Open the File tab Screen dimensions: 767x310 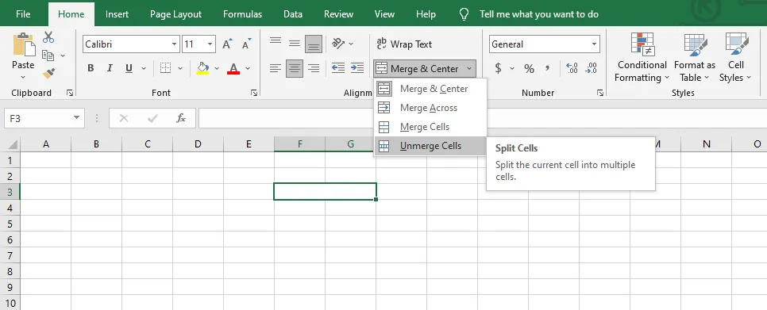[23, 14]
